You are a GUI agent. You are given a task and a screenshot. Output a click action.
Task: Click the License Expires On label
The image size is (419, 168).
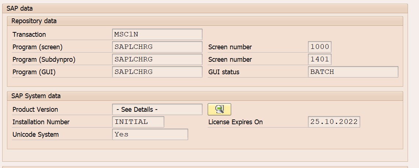[235, 122]
